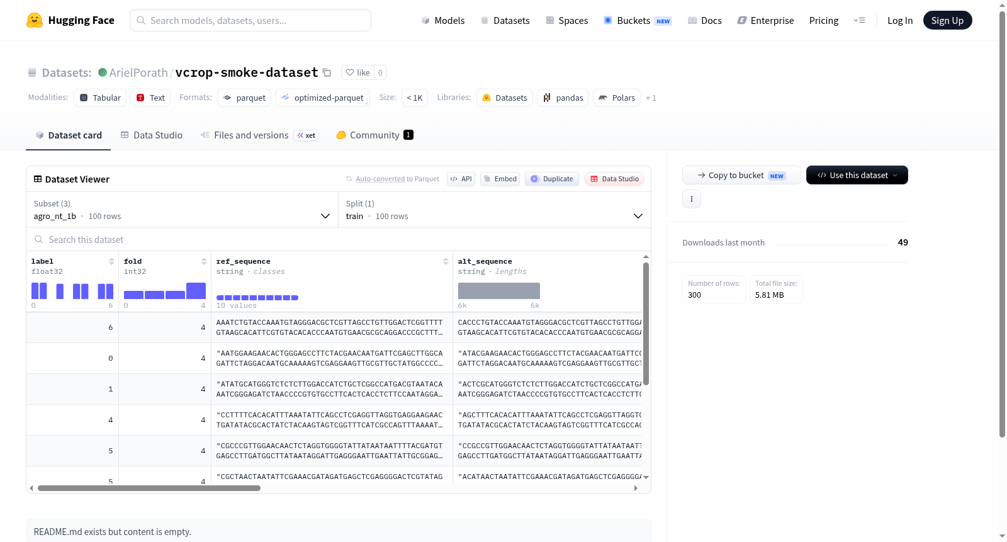Open the navigation overflow menu icon

tap(859, 21)
